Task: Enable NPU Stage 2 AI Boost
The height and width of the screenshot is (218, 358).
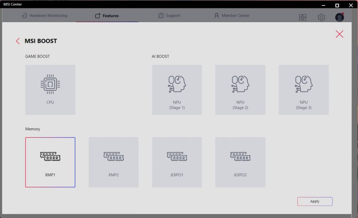Action: click(x=240, y=90)
